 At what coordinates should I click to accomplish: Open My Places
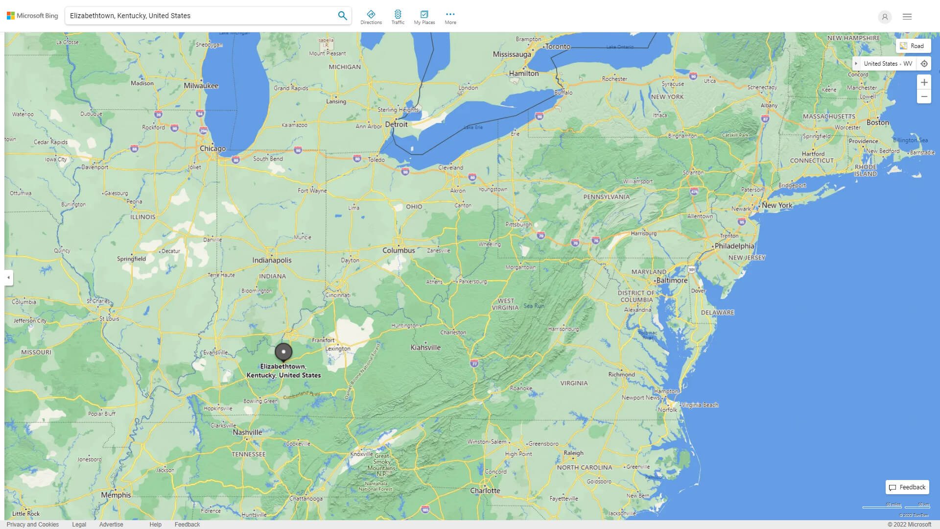pyautogui.click(x=424, y=17)
